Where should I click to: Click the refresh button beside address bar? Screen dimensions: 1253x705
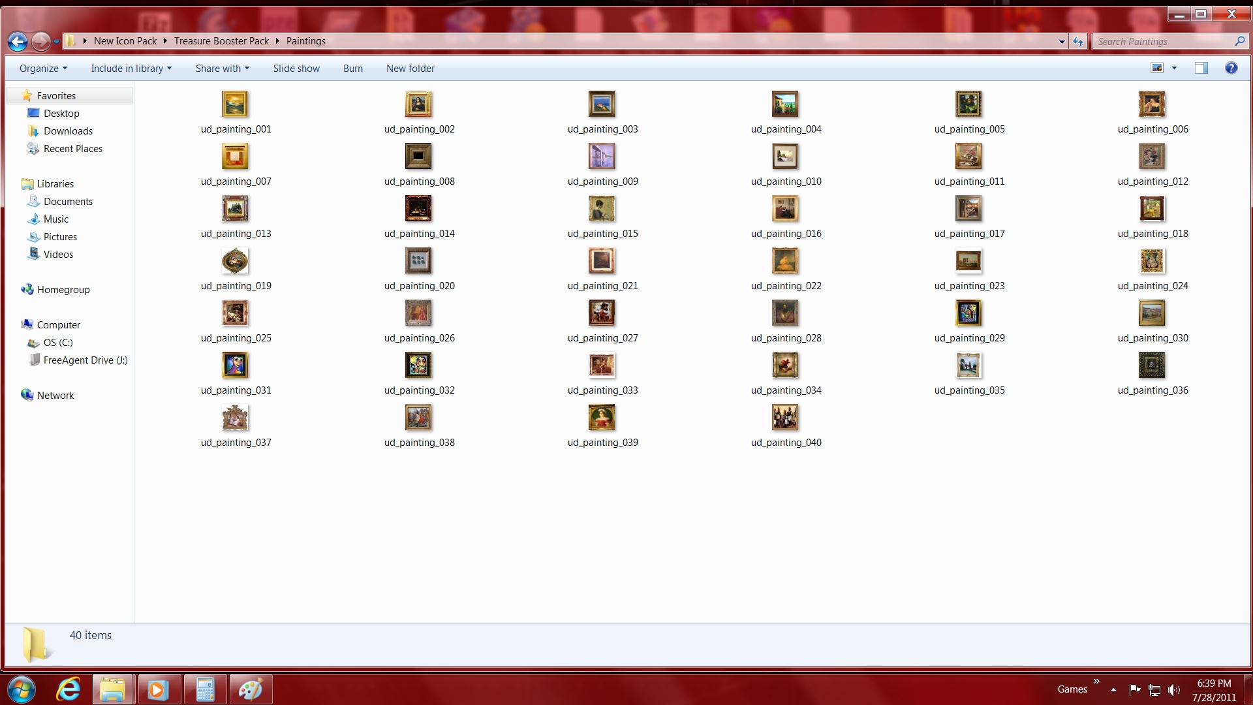(1078, 42)
